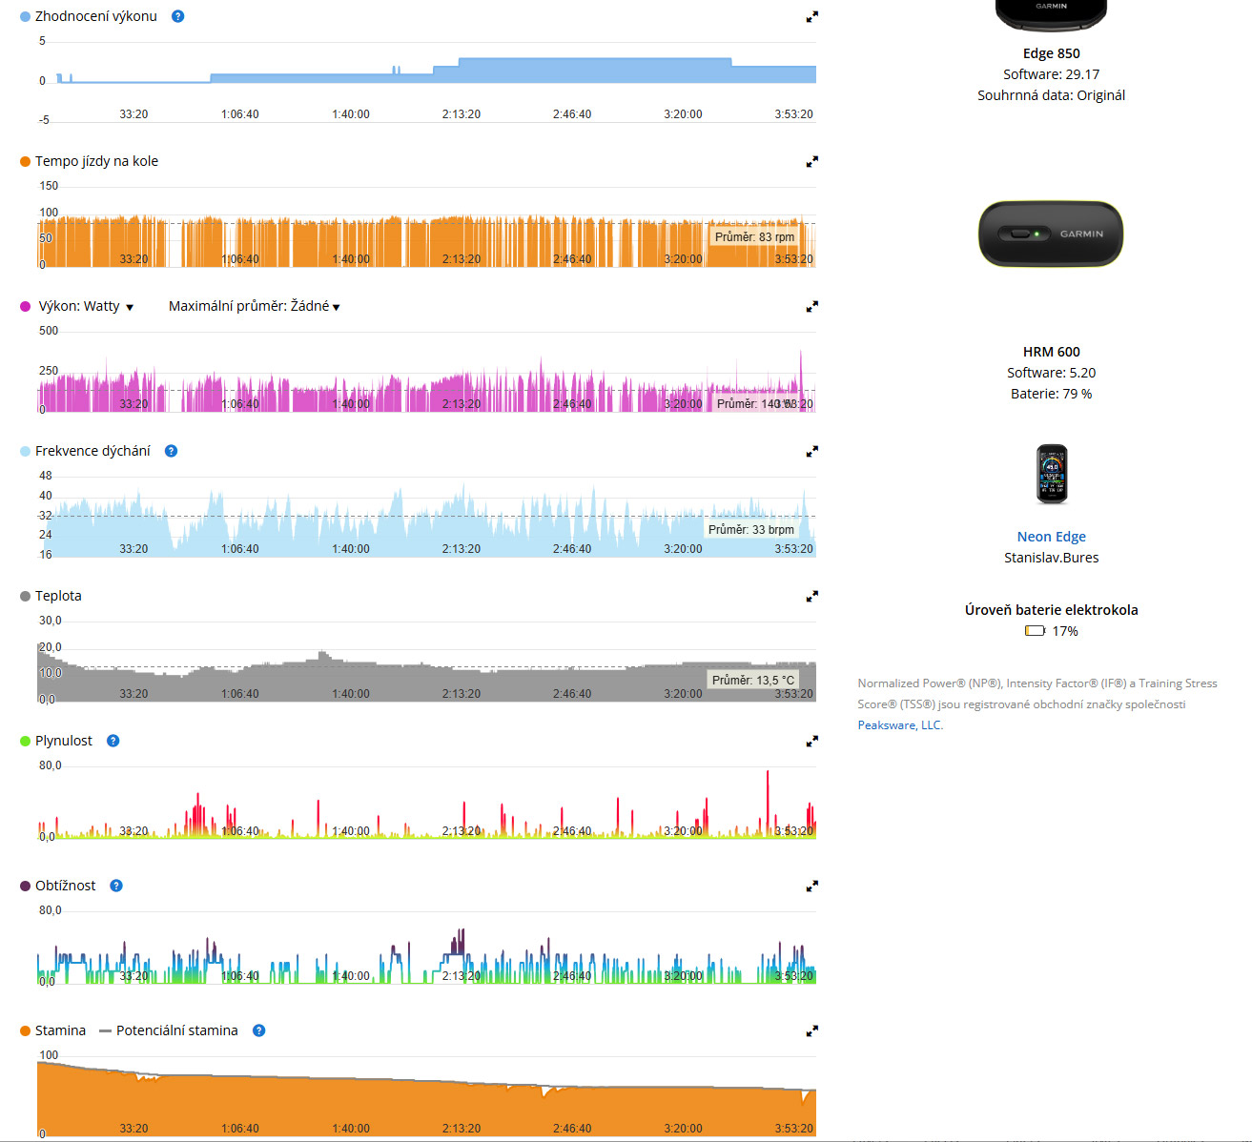
Task: Follow the Peaksware, LLC link
Action: pos(899,725)
